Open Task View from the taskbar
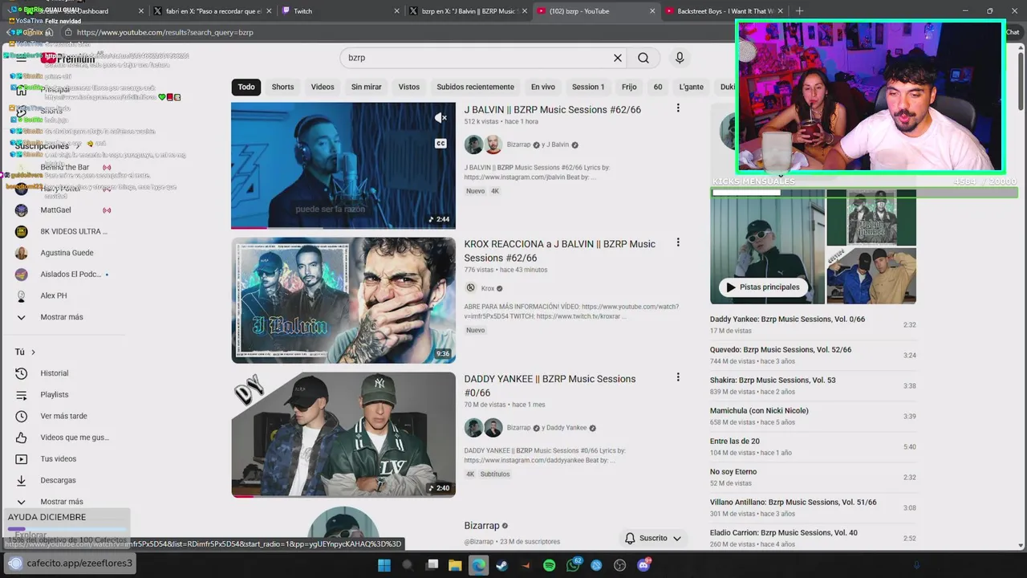The height and width of the screenshot is (578, 1027). click(x=432, y=565)
